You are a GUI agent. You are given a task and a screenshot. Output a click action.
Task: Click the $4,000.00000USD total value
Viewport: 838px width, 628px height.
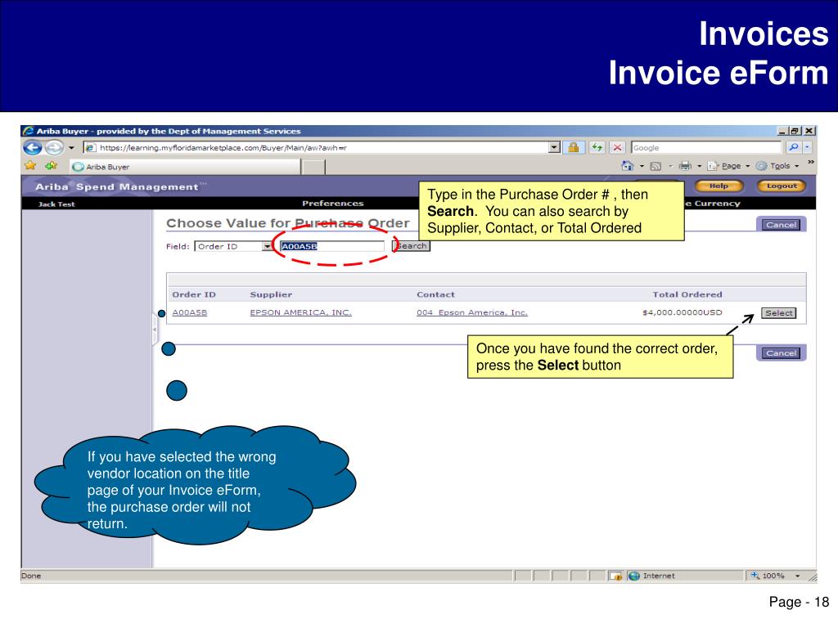click(682, 312)
